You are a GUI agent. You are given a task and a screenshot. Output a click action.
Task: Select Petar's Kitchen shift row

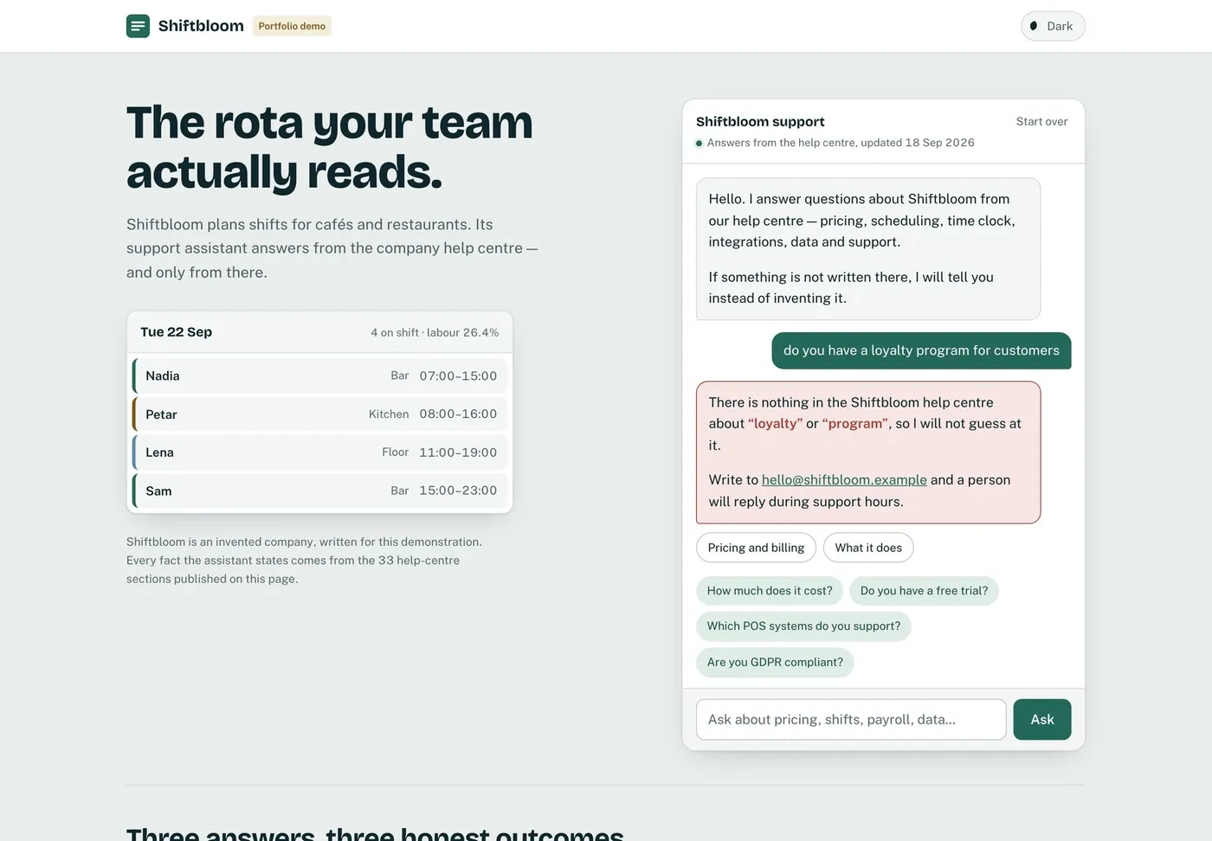tap(319, 414)
